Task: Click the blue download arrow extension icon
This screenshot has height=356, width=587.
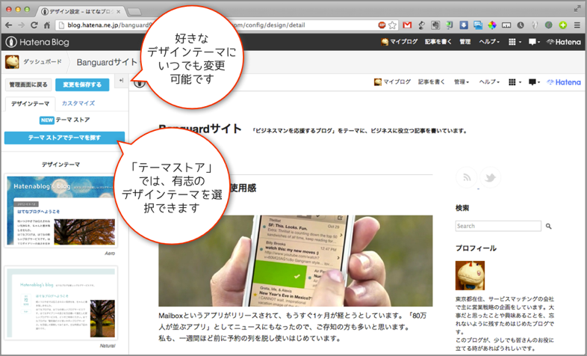Action: pos(464,25)
